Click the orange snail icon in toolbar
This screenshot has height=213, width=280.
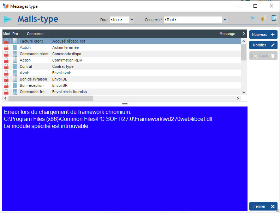(x=263, y=18)
